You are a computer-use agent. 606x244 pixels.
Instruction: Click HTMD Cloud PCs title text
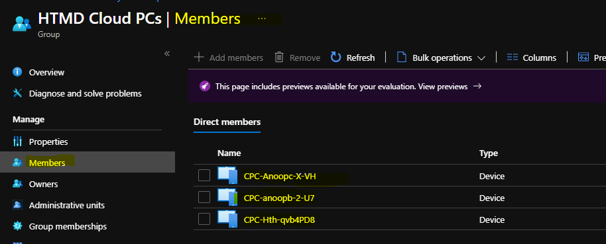point(99,19)
